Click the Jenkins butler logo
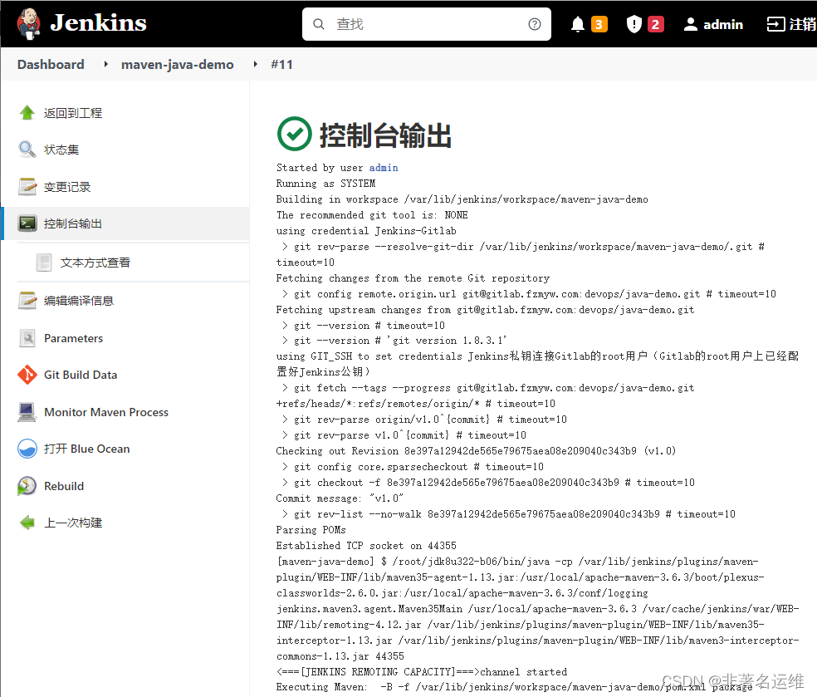Image resolution: width=817 pixels, height=697 pixels. [29, 23]
